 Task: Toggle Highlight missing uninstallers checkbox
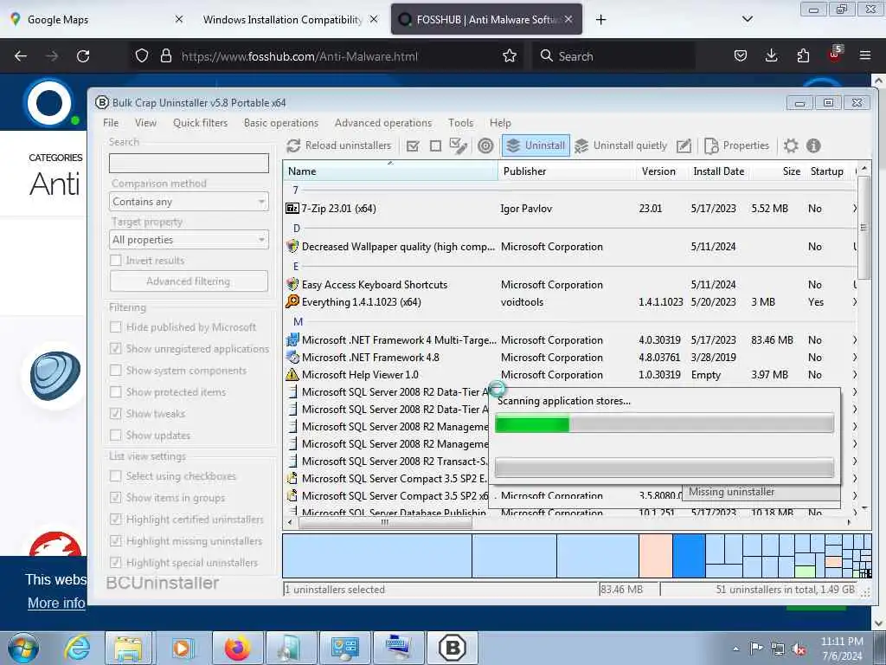pyautogui.click(x=116, y=540)
